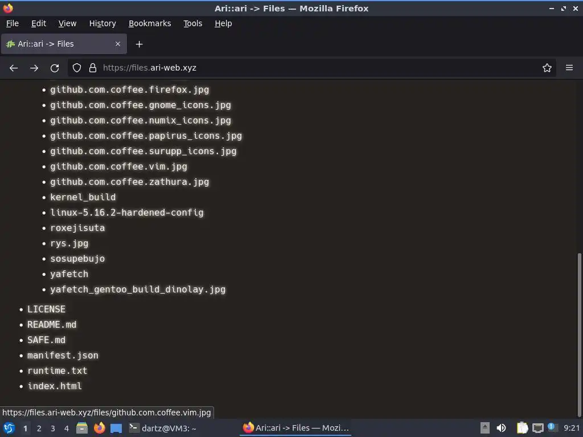Open the Help menu

(x=223, y=23)
